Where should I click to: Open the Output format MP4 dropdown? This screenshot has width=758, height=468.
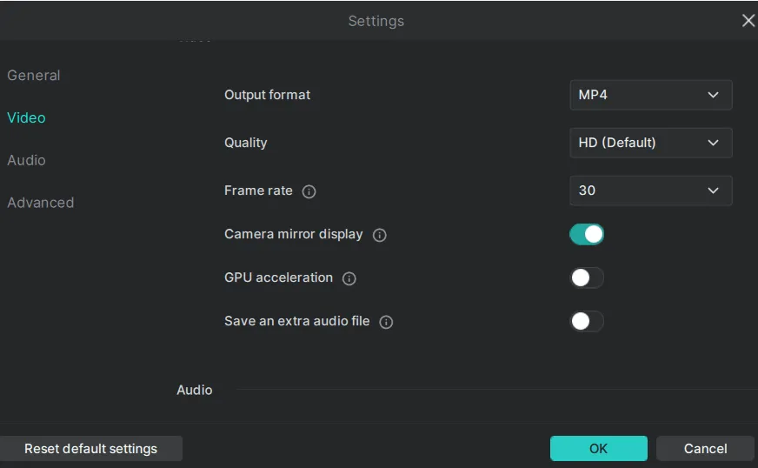650,95
